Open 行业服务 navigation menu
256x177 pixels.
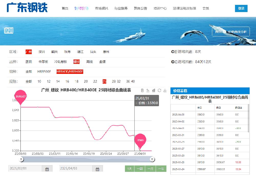tap(121, 8)
